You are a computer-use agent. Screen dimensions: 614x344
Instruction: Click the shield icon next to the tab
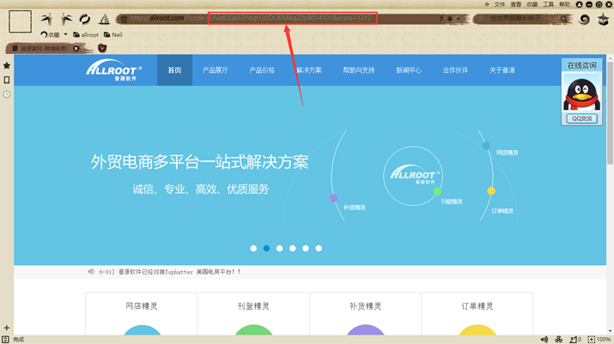pos(102,48)
